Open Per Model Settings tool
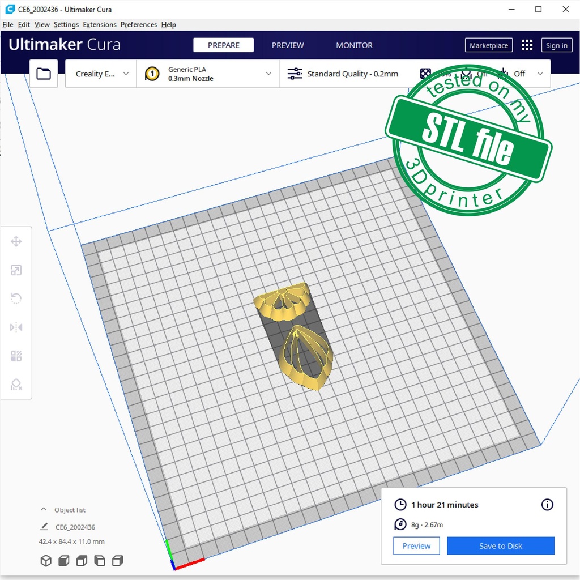 click(x=16, y=356)
